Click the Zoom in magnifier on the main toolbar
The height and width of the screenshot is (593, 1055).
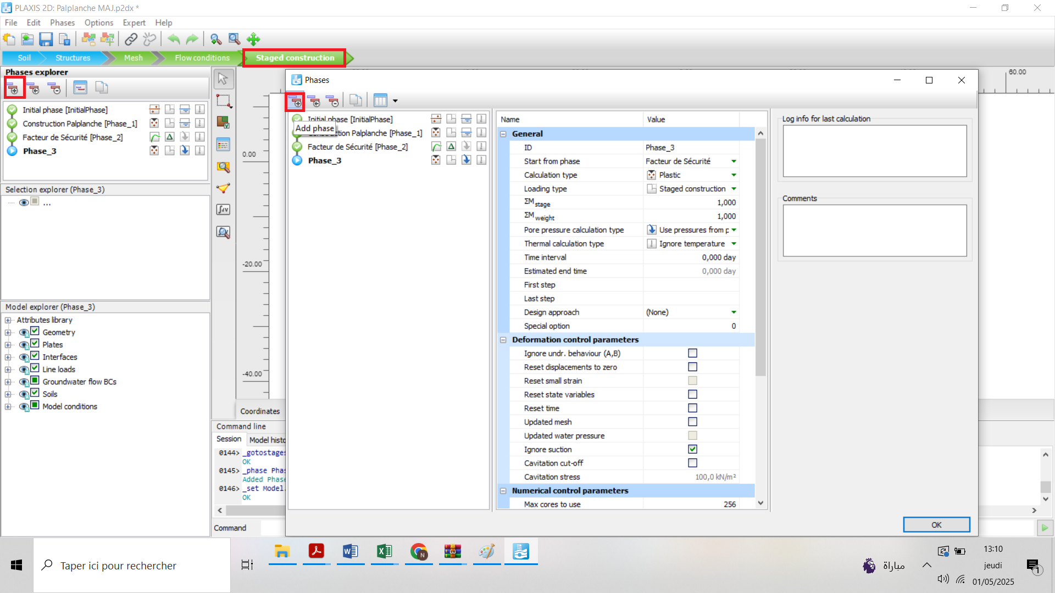[215, 39]
